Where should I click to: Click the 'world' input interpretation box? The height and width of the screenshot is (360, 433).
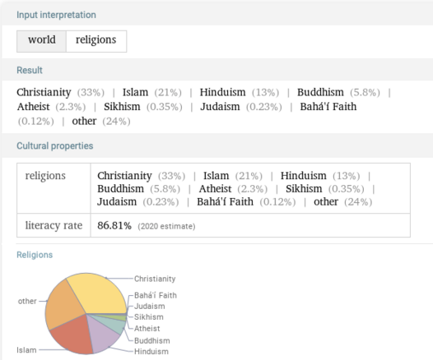click(x=41, y=41)
